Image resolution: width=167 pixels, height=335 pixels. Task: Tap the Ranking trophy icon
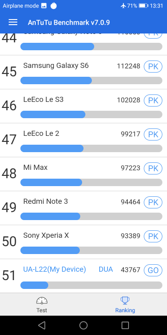pyautogui.click(x=125, y=301)
